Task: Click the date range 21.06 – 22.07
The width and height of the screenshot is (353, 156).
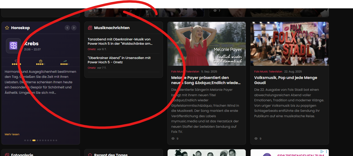Action: click(32, 50)
